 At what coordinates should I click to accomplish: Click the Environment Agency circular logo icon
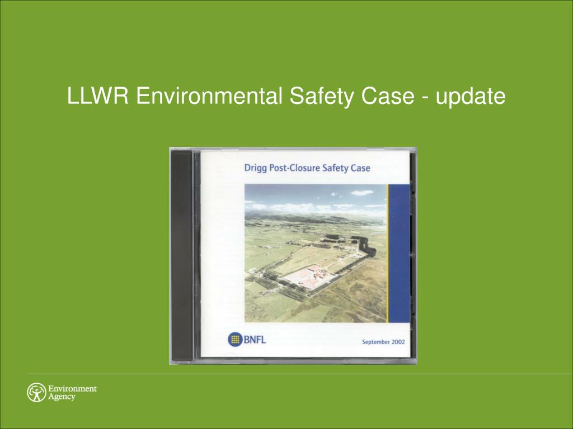click(x=36, y=393)
